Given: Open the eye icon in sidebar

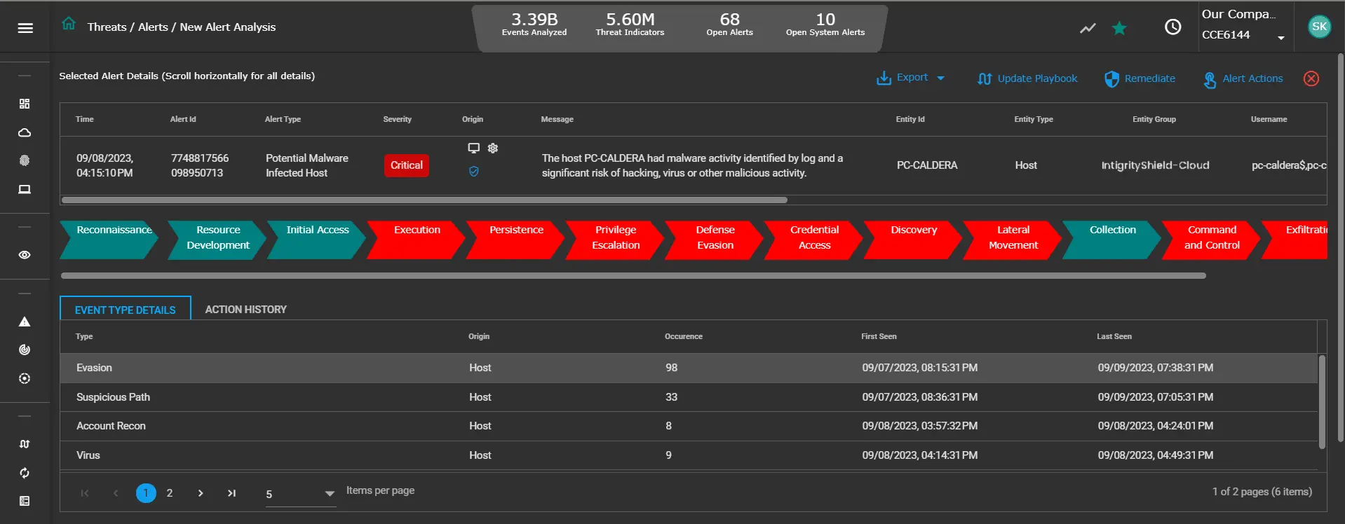Looking at the screenshot, I should [25, 255].
